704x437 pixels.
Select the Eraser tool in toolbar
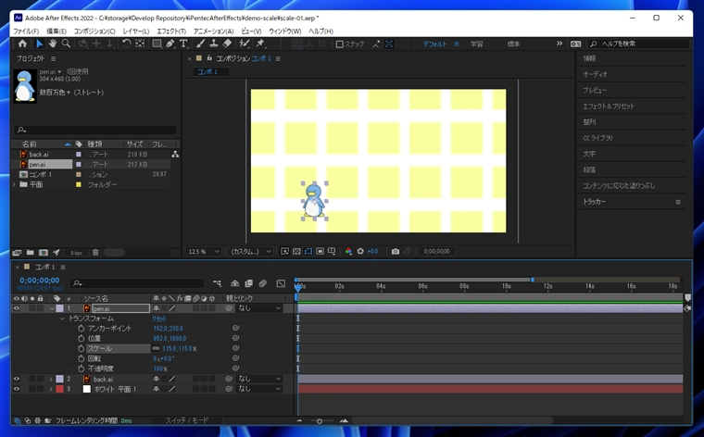coord(227,44)
